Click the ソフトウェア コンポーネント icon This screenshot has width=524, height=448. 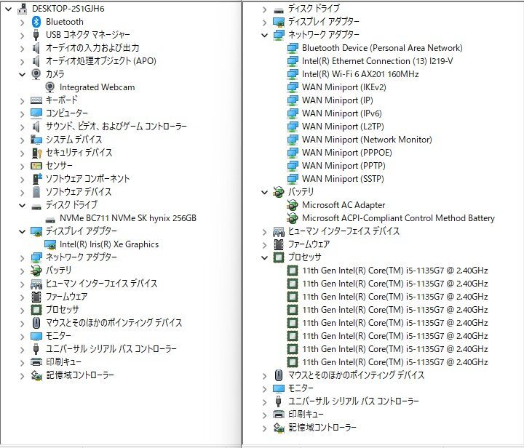coord(36,179)
